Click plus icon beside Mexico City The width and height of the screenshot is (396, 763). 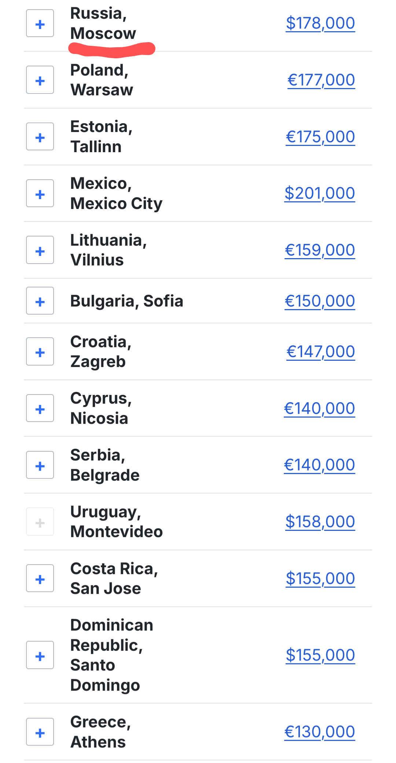coord(40,194)
